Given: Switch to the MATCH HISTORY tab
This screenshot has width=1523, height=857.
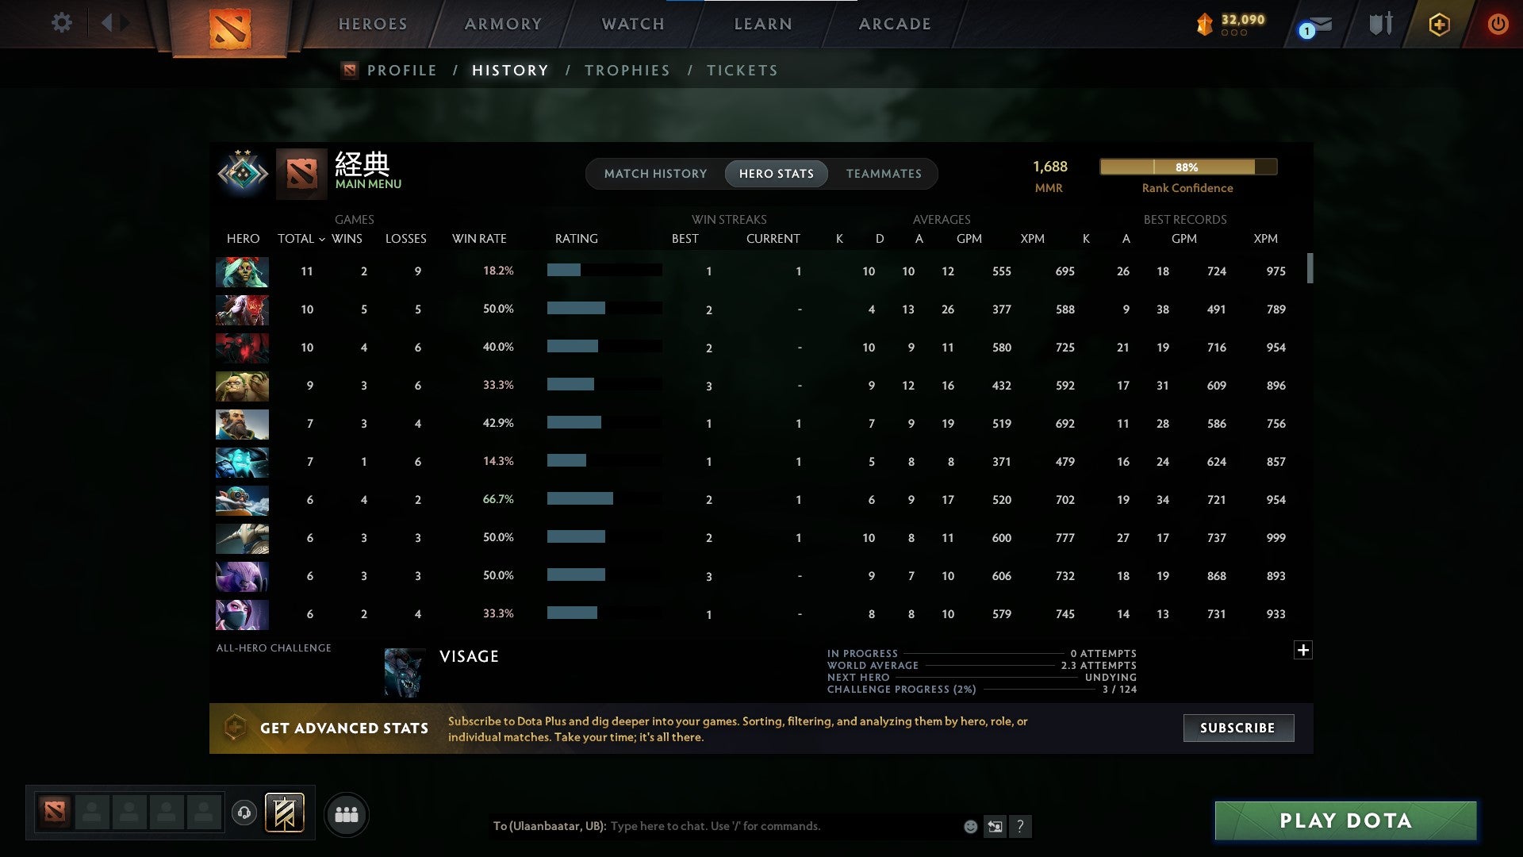Looking at the screenshot, I should point(655,173).
